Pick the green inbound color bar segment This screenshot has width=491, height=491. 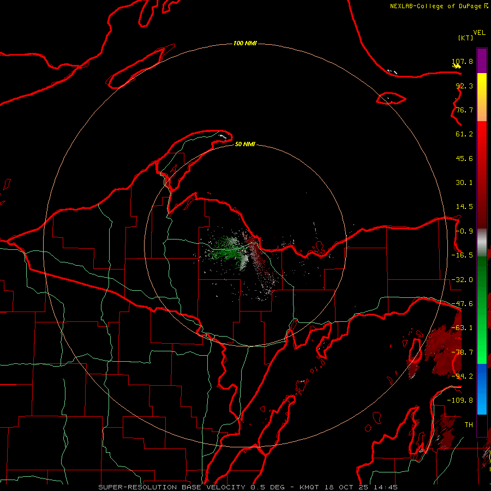[482, 310]
